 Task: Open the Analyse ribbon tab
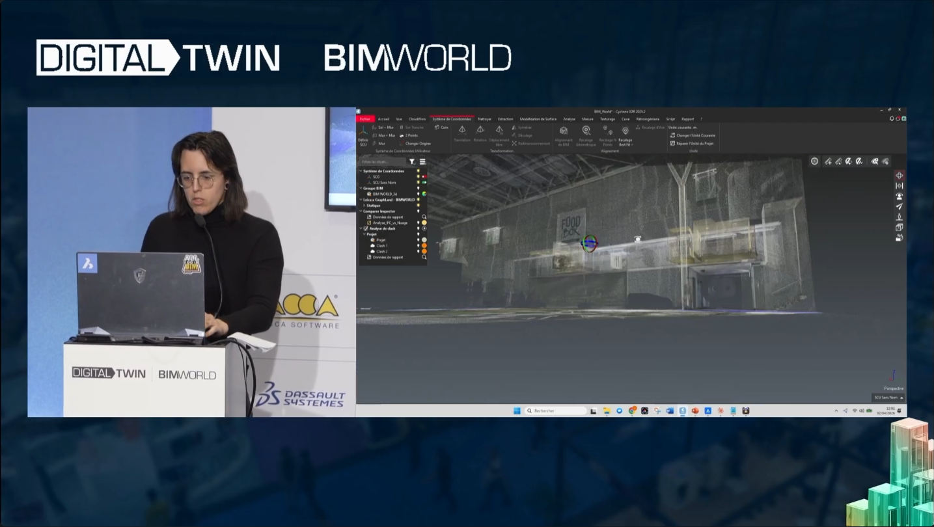[x=569, y=119]
